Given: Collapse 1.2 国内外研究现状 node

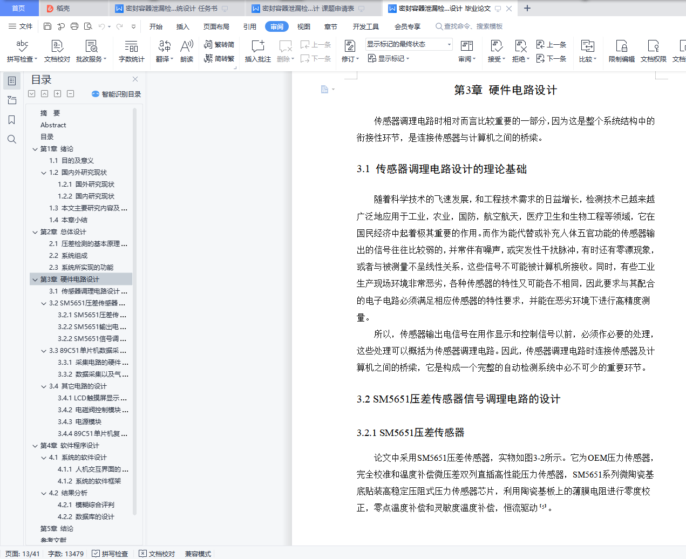Looking at the screenshot, I should pos(44,173).
